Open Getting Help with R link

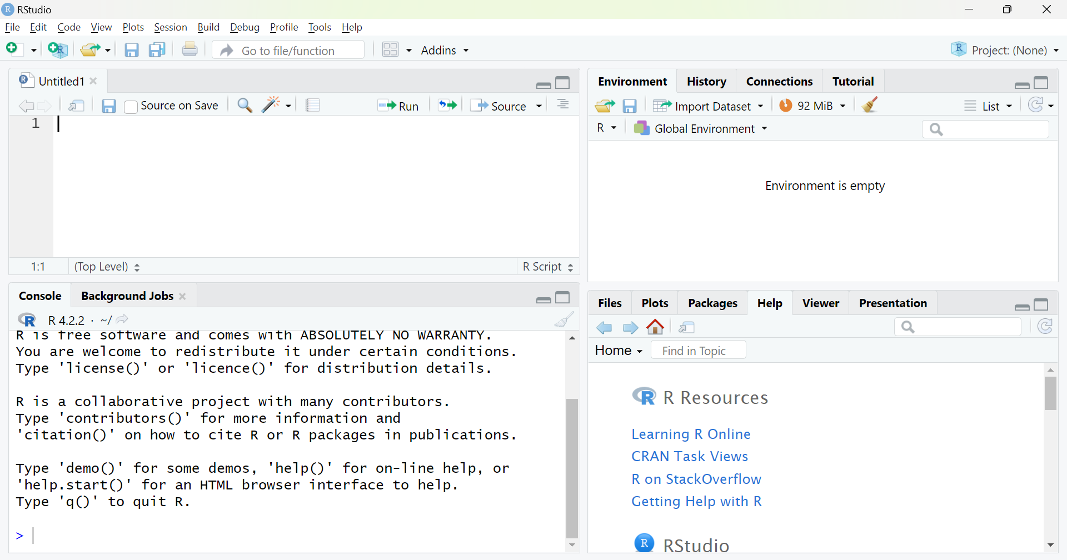[696, 502]
